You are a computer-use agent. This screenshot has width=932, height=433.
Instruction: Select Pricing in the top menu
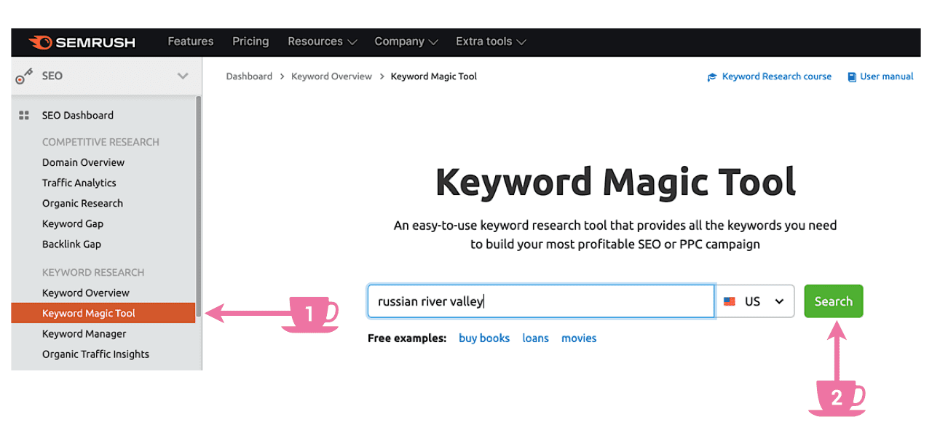250,41
